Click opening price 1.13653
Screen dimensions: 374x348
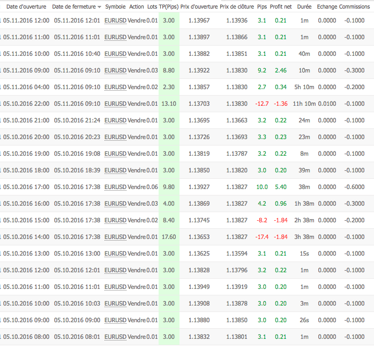tap(199, 237)
